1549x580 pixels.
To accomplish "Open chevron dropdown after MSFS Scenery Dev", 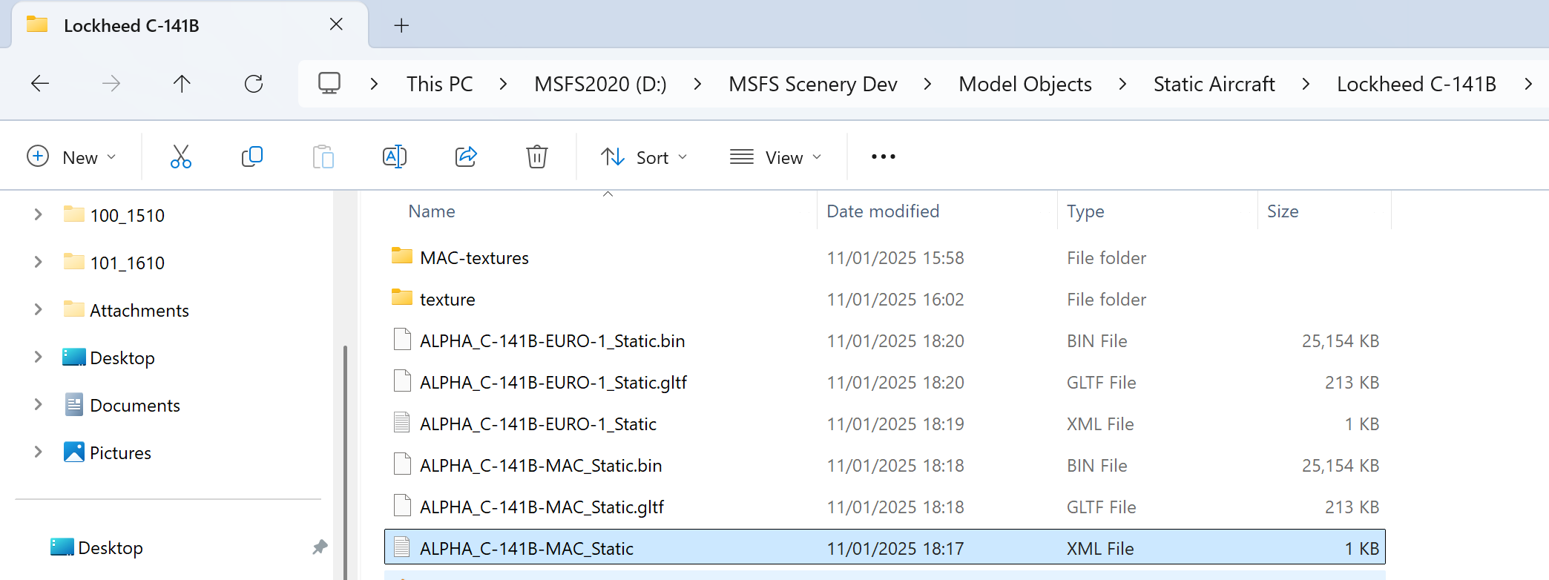I will [927, 84].
